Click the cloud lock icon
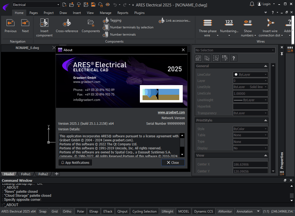This screenshot has height=216, width=295. (100, 5)
